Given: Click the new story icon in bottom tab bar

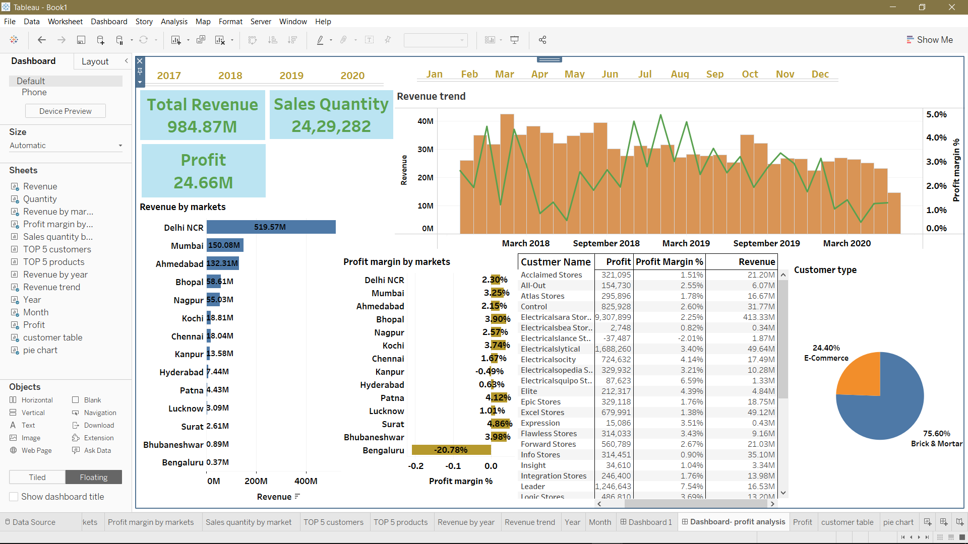Looking at the screenshot, I should coord(960,522).
